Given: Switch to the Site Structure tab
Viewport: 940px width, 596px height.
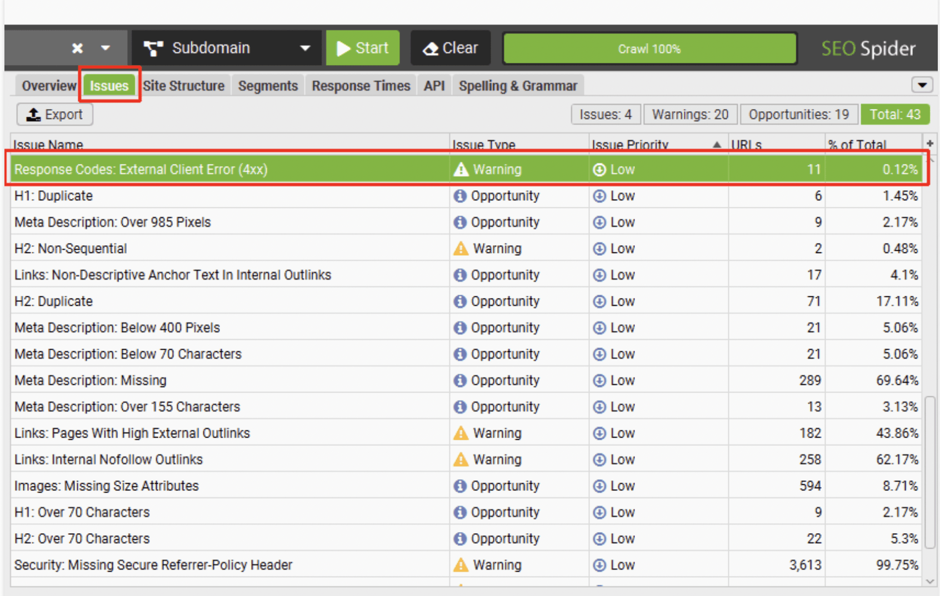Looking at the screenshot, I should [x=183, y=85].
